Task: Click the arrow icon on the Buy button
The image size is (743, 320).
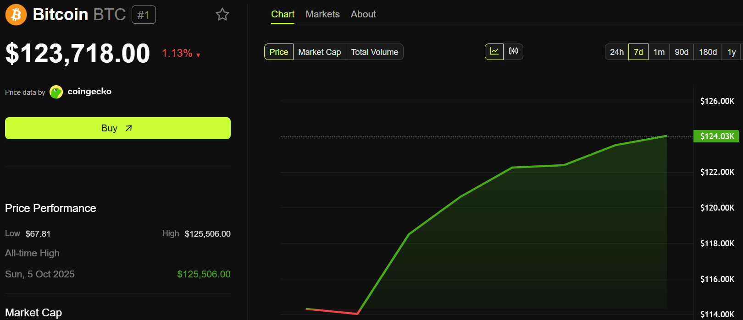Action: pyautogui.click(x=129, y=128)
